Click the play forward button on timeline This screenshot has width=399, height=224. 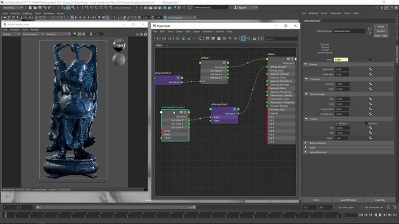[380, 215]
